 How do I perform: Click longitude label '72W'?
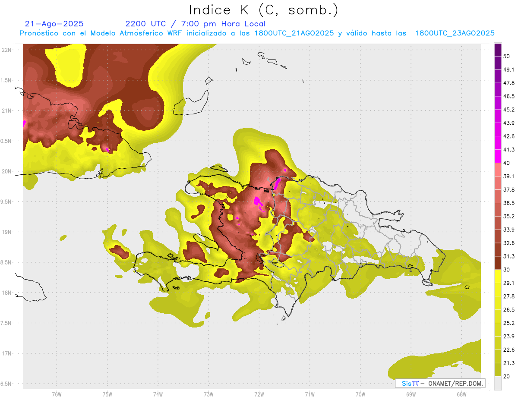(x=259, y=394)
